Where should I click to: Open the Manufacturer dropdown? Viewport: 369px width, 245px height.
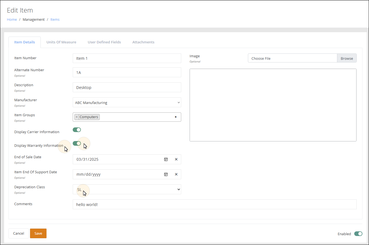pos(127,103)
